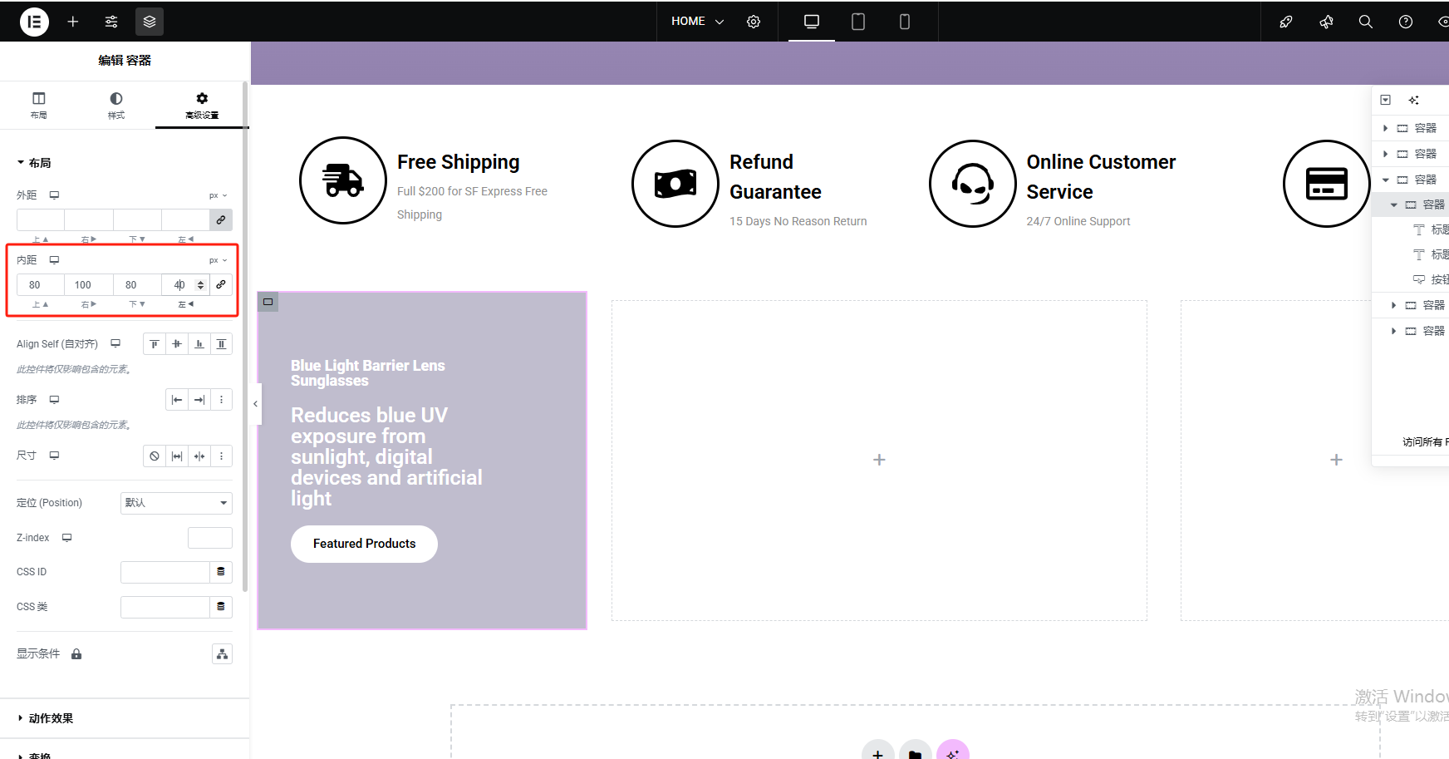Select Align Self stretch option

pos(222,344)
